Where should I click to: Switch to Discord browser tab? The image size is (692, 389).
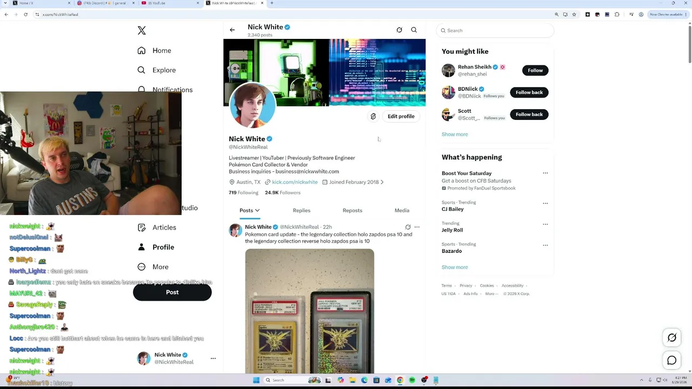click(105, 3)
